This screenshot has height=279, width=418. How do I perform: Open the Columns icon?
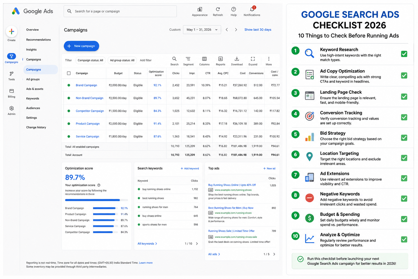pos(204,59)
